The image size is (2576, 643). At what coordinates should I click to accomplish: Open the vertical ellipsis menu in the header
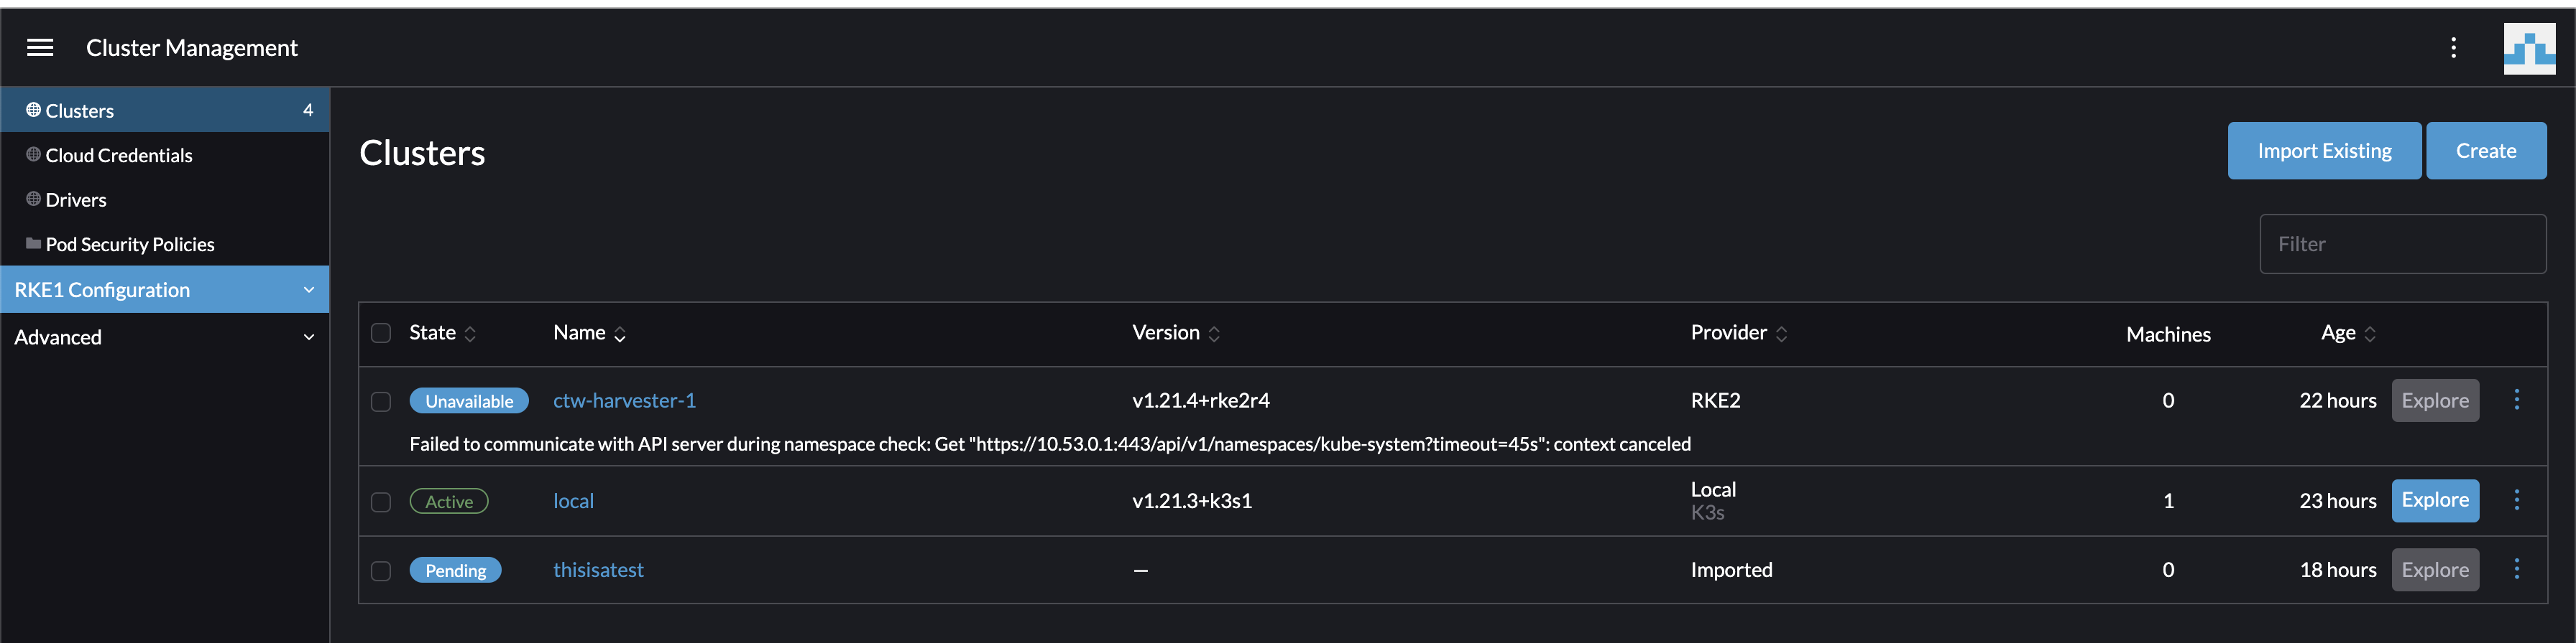coord(2453,47)
